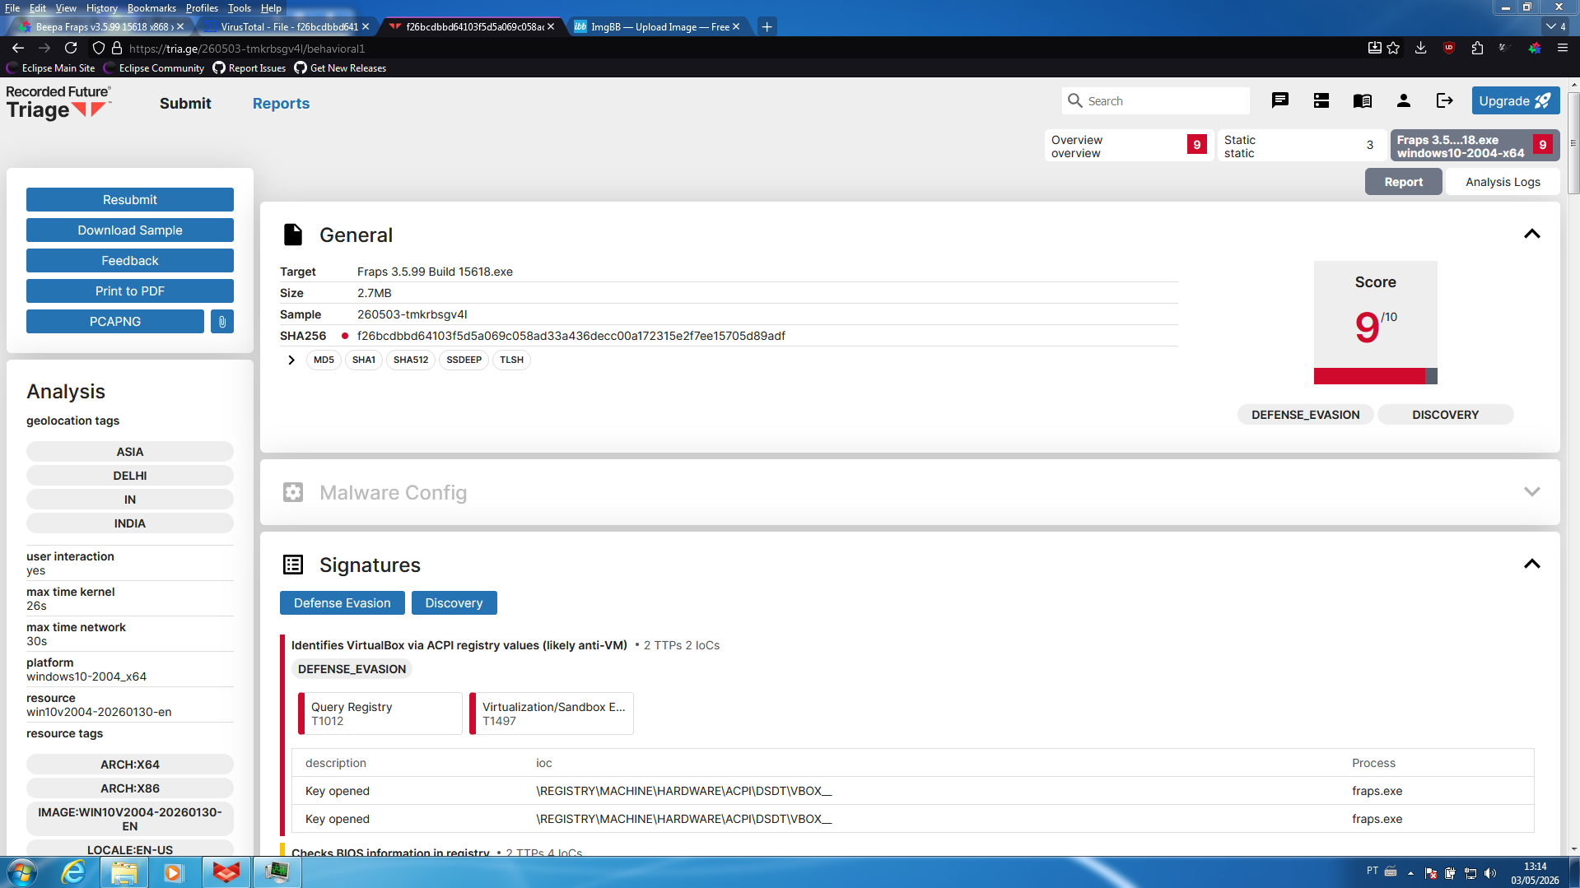Image resolution: width=1580 pixels, height=888 pixels.
Task: Click the install-page icon in the address bar
Action: (1374, 48)
